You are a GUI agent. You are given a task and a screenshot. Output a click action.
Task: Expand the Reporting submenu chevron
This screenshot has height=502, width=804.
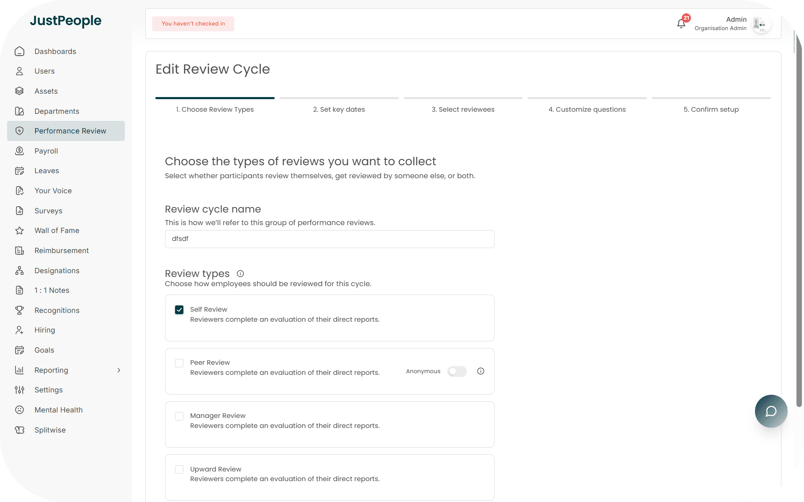click(119, 370)
